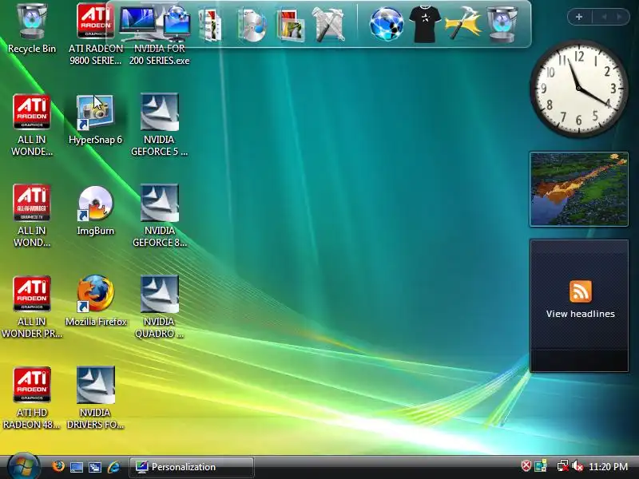Click the documents icon in the dock
Screen dimensions: 639x479
pos(211,26)
